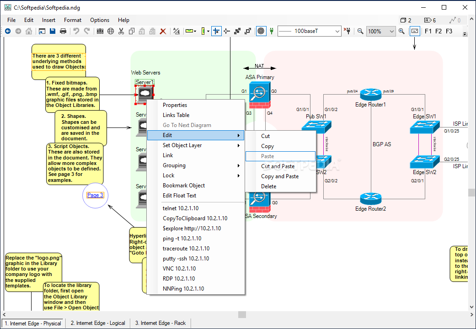
Task: Click the F3 toolbar button
Action: click(x=449, y=31)
